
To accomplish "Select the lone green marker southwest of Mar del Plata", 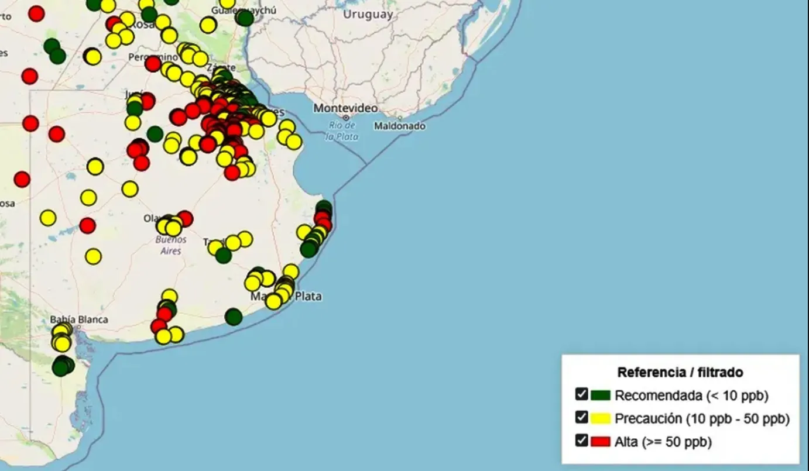I will pos(234,317).
